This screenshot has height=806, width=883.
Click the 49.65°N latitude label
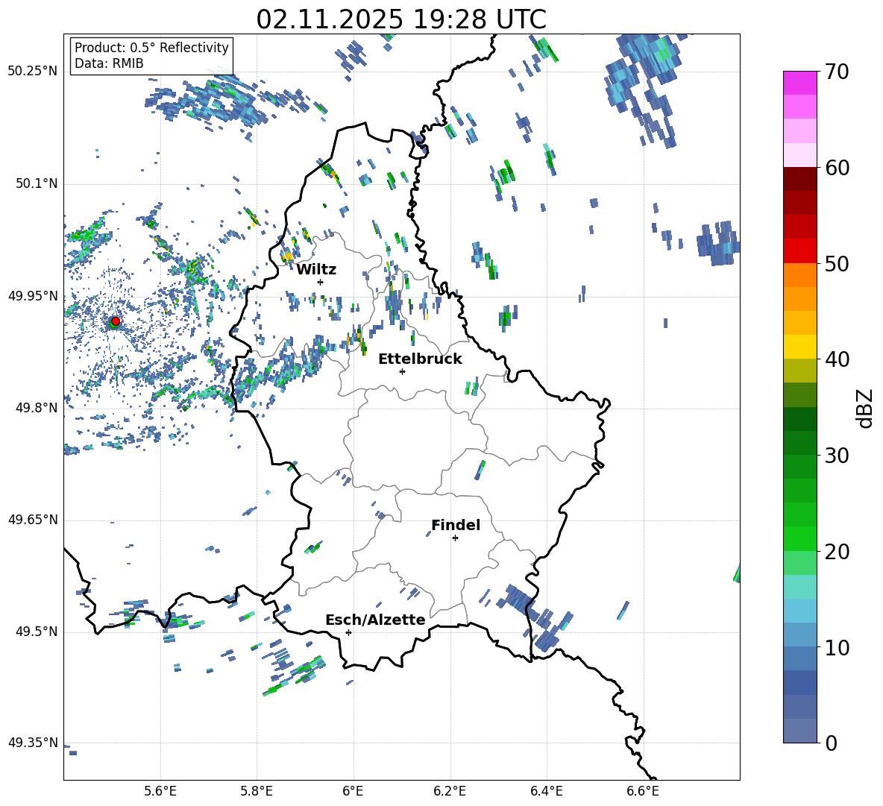click(33, 520)
